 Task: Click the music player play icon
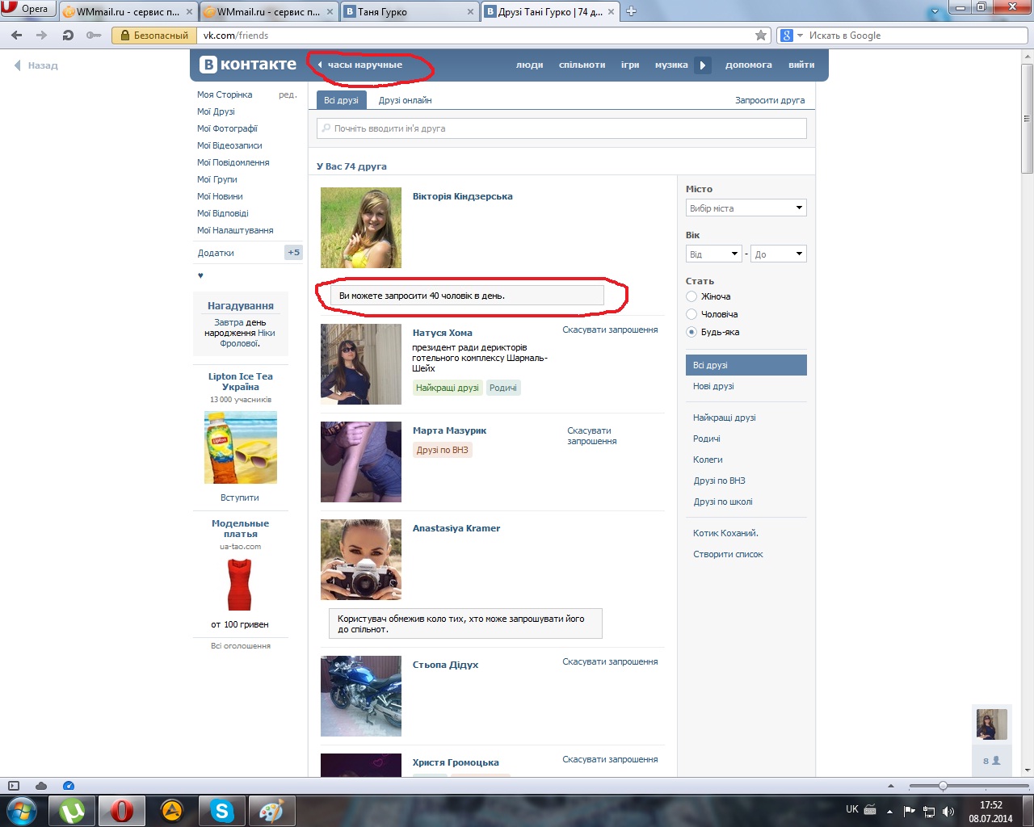click(703, 65)
